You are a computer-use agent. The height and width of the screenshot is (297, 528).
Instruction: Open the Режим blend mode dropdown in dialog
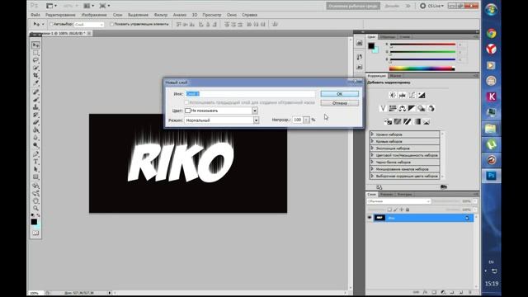click(x=257, y=120)
